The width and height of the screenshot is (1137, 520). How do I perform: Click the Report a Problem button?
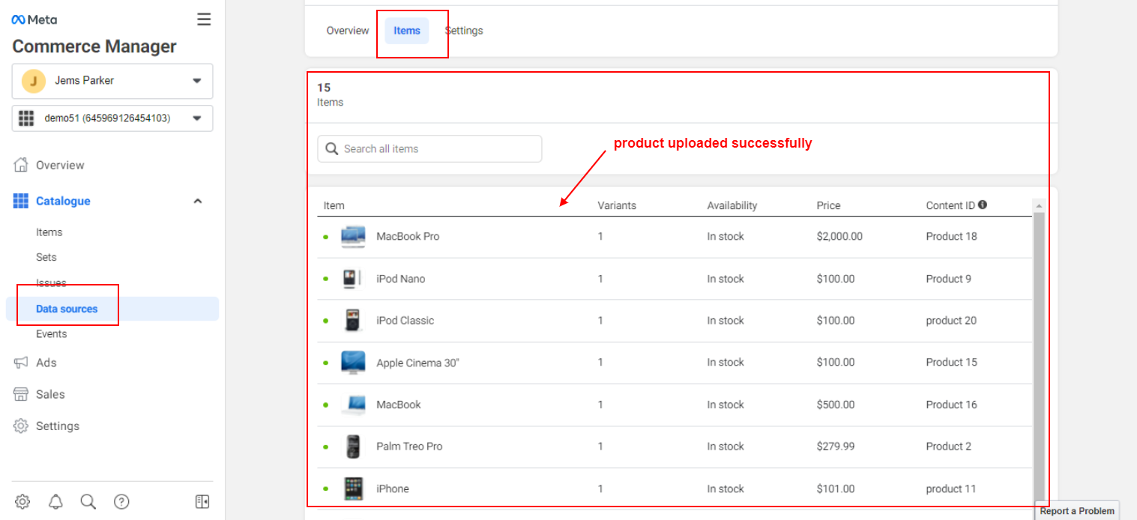pos(1077,510)
